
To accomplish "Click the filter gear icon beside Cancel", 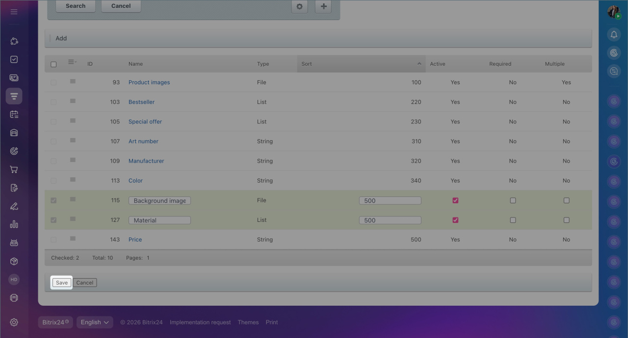I will click(299, 6).
